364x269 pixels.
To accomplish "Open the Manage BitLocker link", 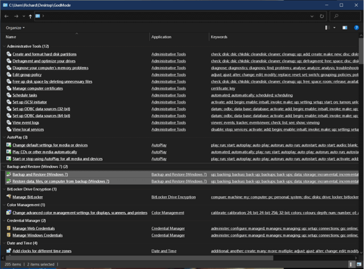I will (28, 197).
